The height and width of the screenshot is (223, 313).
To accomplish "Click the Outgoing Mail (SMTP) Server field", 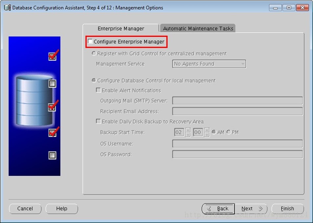I will point(237,101).
